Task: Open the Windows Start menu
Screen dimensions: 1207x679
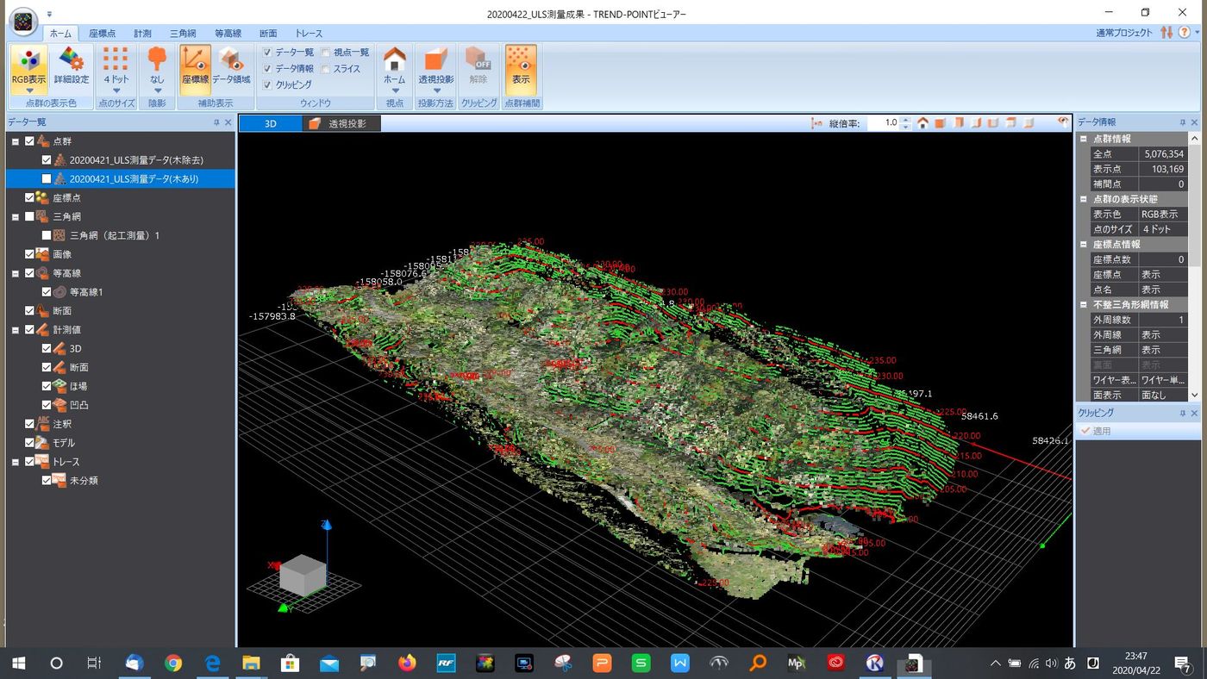Action: pyautogui.click(x=18, y=663)
